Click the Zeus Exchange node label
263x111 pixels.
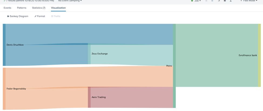tap(100, 54)
